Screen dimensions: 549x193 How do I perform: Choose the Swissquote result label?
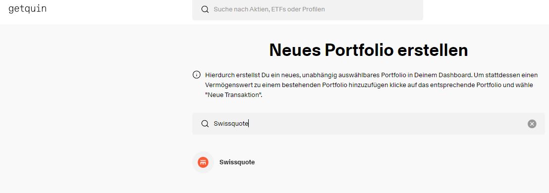237,162
